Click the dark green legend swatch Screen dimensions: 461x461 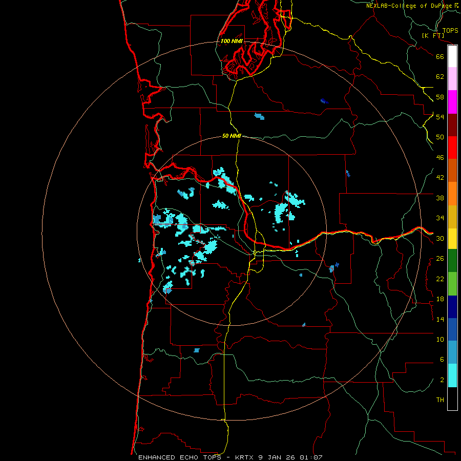point(452,261)
